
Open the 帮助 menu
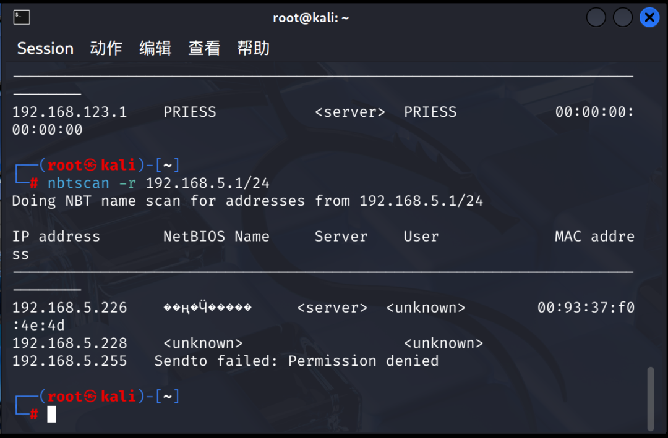253,49
